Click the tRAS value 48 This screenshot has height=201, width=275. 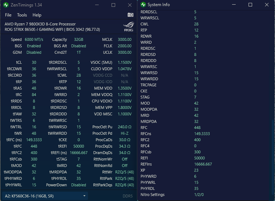[x=34, y=88]
